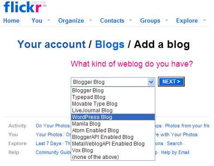
Task: Pick Movable Type Blog option
Action: point(113,104)
